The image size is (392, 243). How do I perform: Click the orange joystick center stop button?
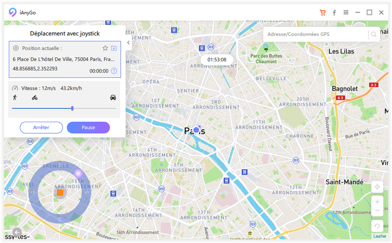point(60,192)
